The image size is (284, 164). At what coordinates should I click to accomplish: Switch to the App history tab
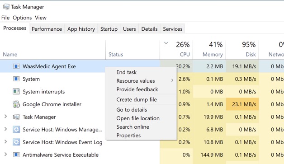pyautogui.click(x=81, y=29)
